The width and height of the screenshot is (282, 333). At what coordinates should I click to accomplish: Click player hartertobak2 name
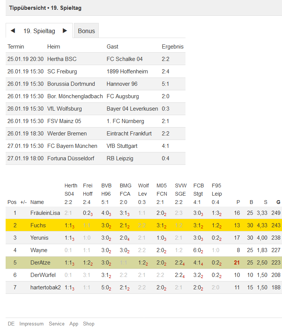point(45,287)
